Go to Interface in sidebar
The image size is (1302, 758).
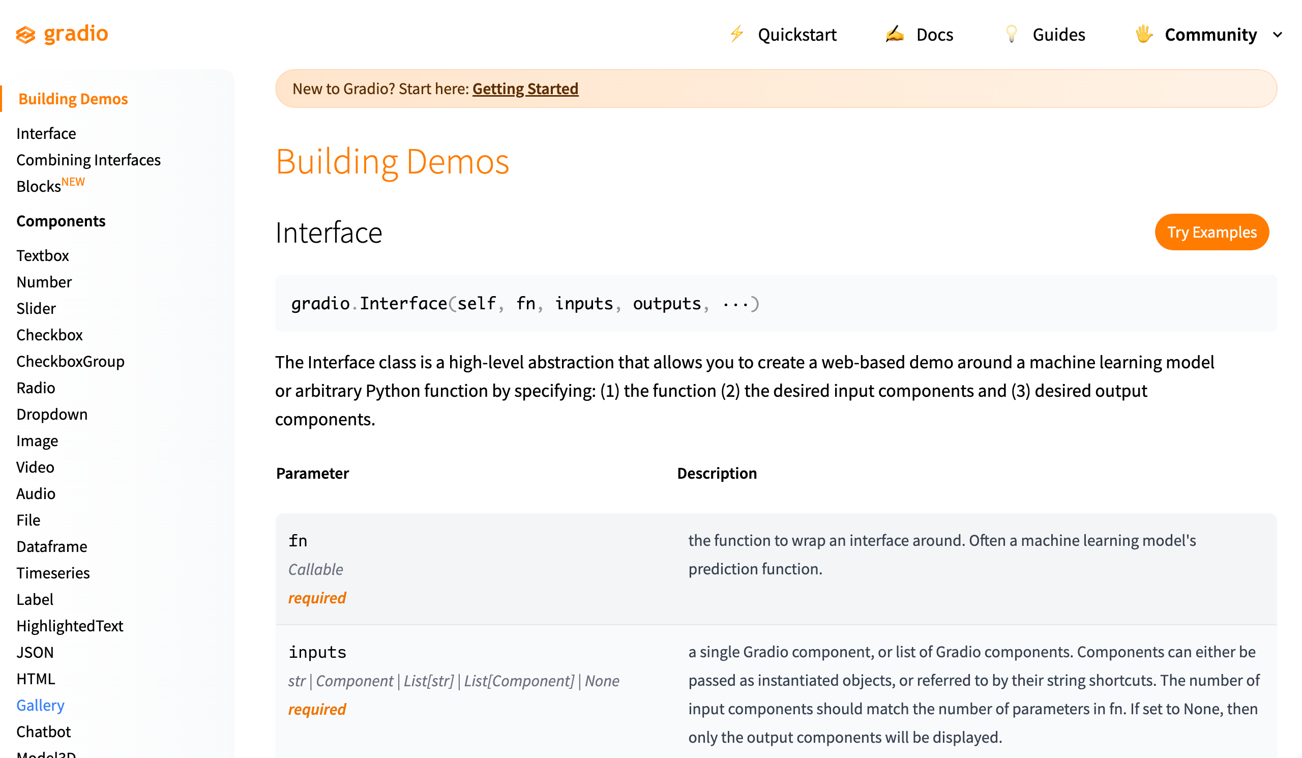coord(46,133)
